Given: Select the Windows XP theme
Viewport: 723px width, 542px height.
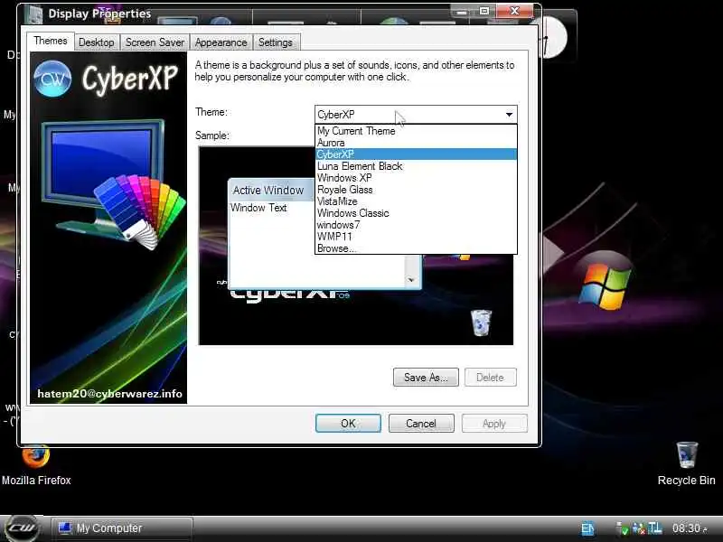Looking at the screenshot, I should [x=416, y=178].
